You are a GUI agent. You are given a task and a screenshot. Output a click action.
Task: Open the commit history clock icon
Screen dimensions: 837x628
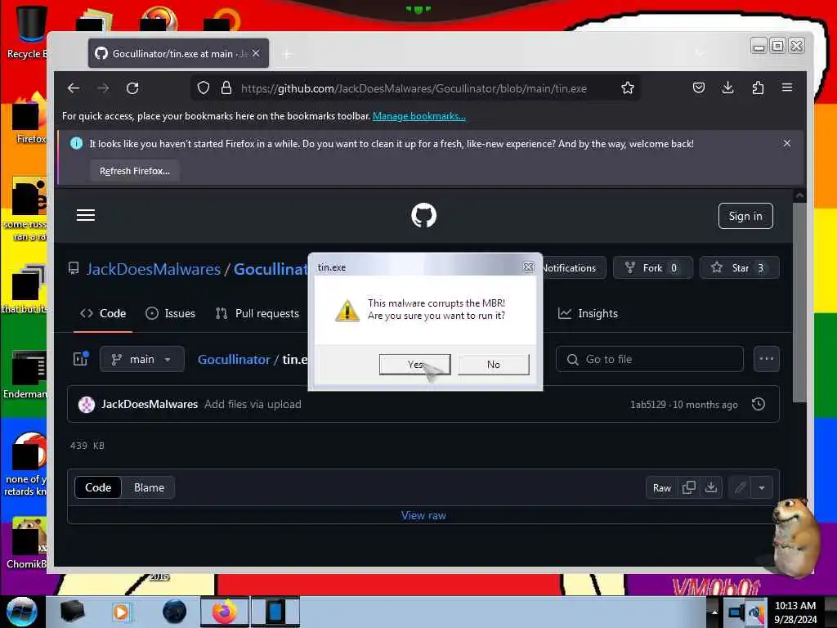tap(758, 404)
